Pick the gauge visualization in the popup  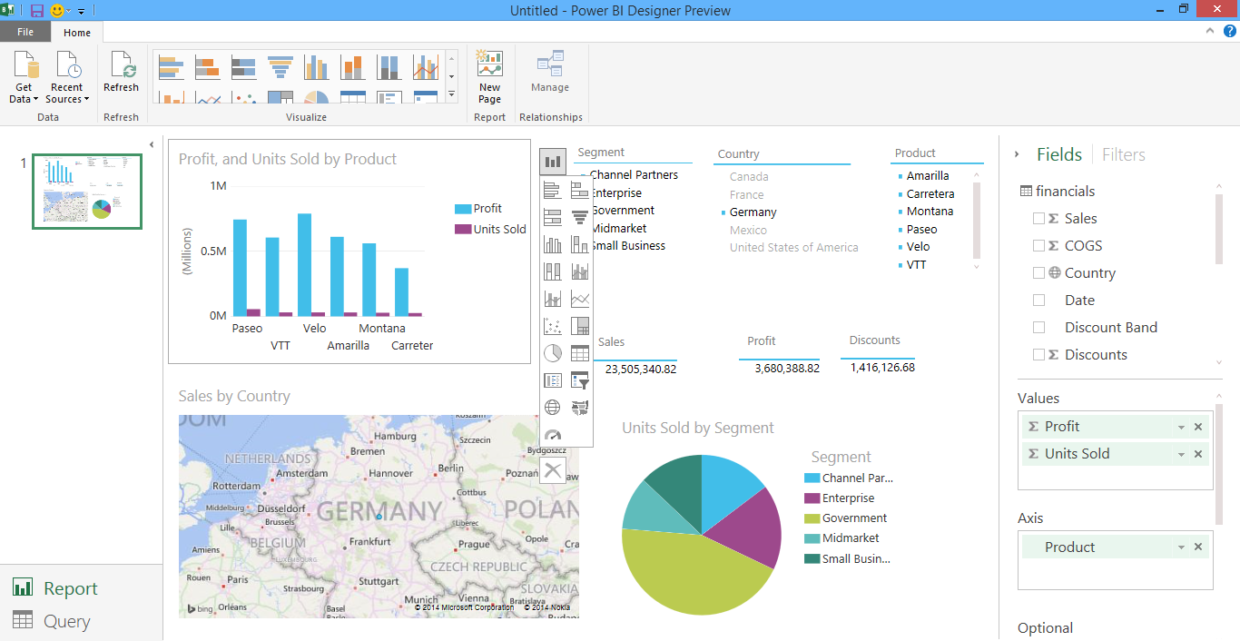coord(552,436)
